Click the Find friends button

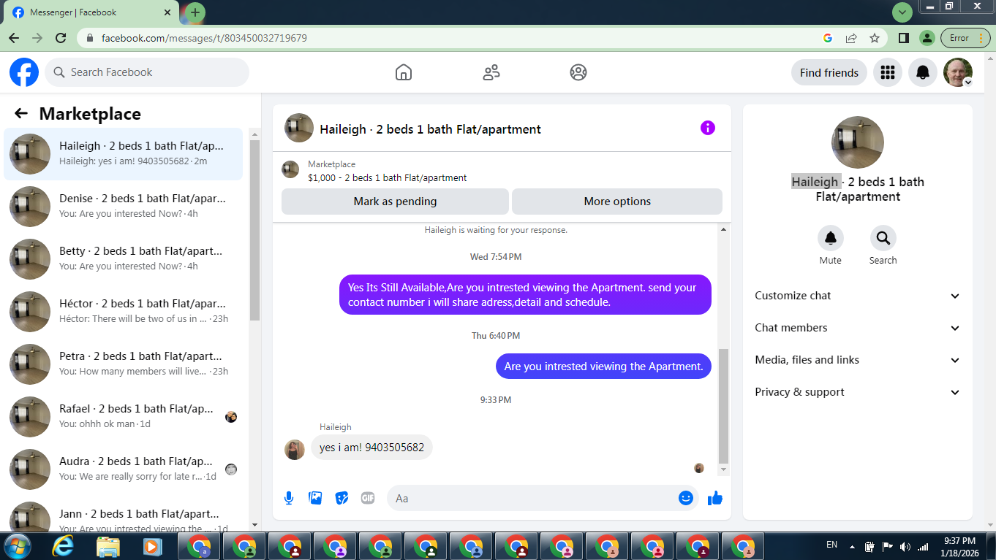(x=829, y=72)
